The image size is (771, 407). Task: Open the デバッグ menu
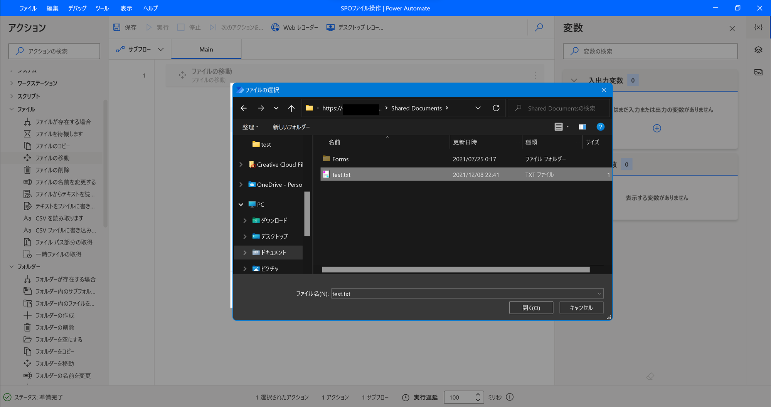point(77,8)
